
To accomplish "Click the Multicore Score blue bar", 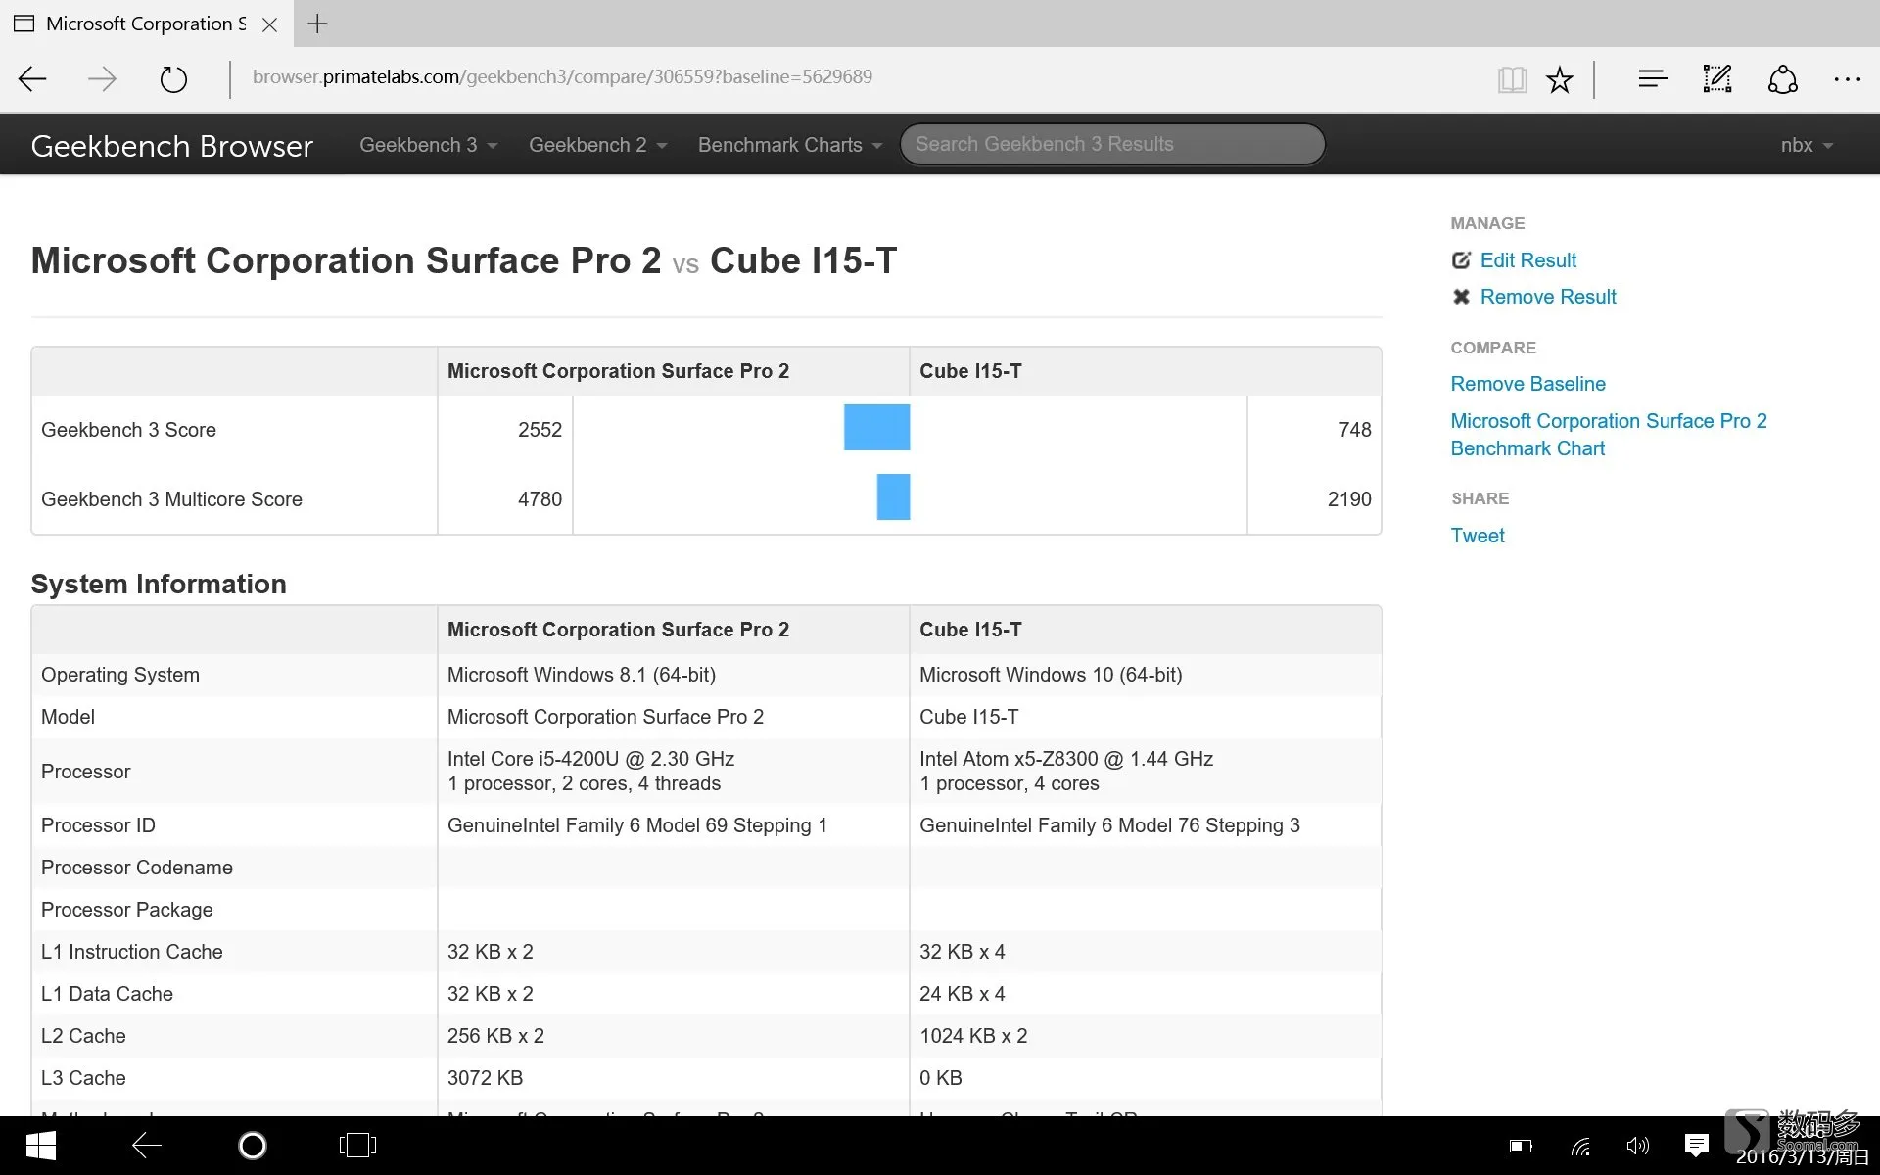I will [893, 496].
